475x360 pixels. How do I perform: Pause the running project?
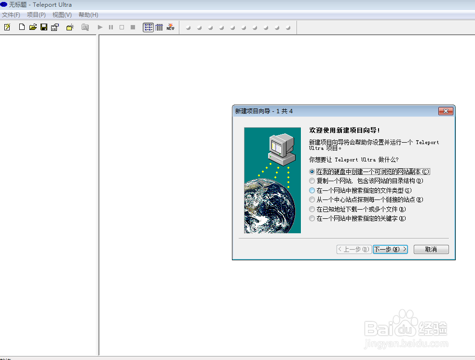(111, 27)
